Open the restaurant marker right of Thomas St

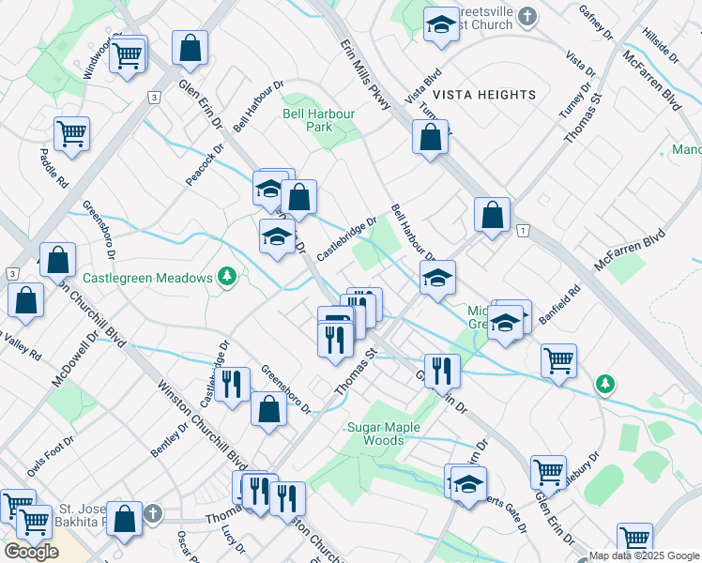[440, 371]
